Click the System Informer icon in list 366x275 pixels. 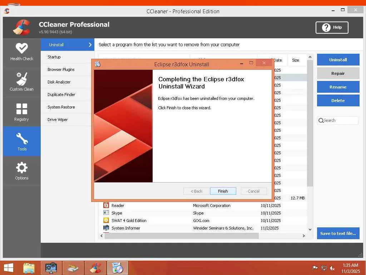tap(106, 228)
